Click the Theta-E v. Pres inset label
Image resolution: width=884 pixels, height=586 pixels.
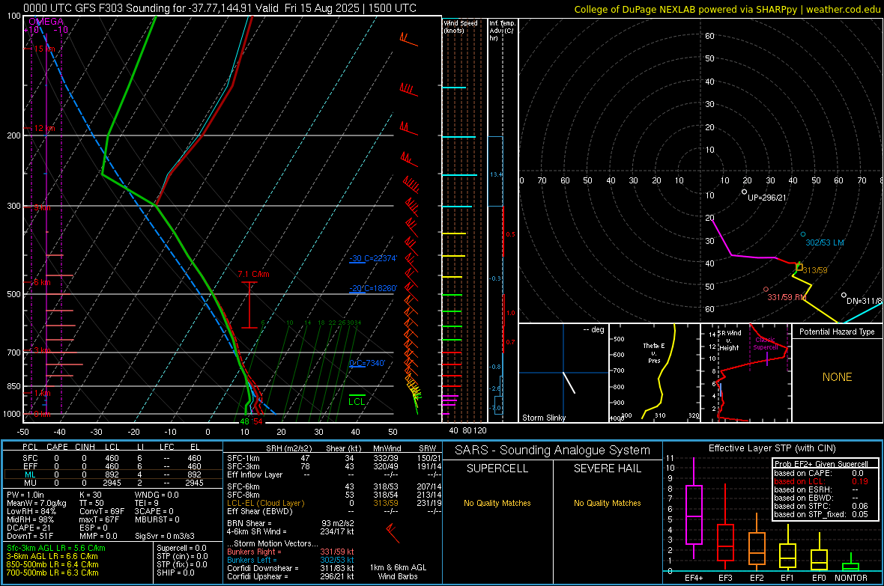(654, 352)
